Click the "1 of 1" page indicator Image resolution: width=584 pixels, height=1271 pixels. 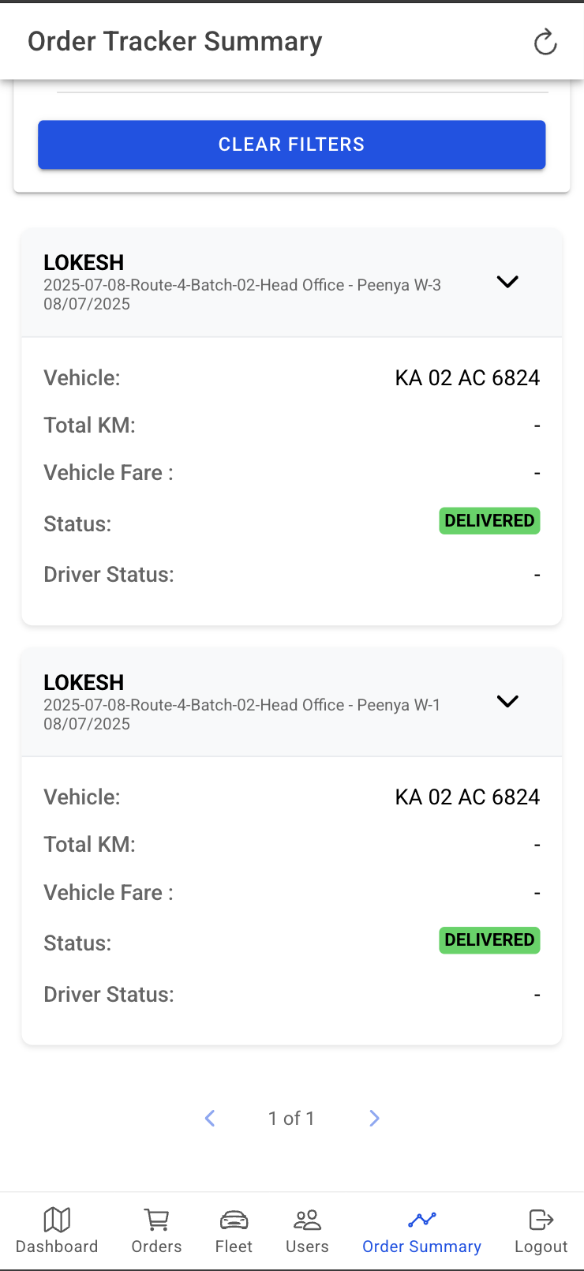(x=291, y=1119)
